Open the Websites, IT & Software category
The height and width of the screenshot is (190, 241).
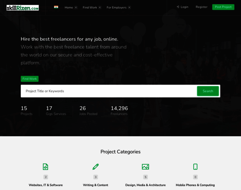pos(46,185)
